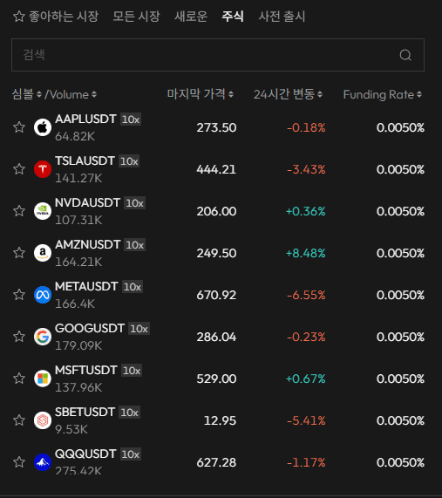
Task: Favorite NVDAUSDT with its star icon
Action: point(19,211)
